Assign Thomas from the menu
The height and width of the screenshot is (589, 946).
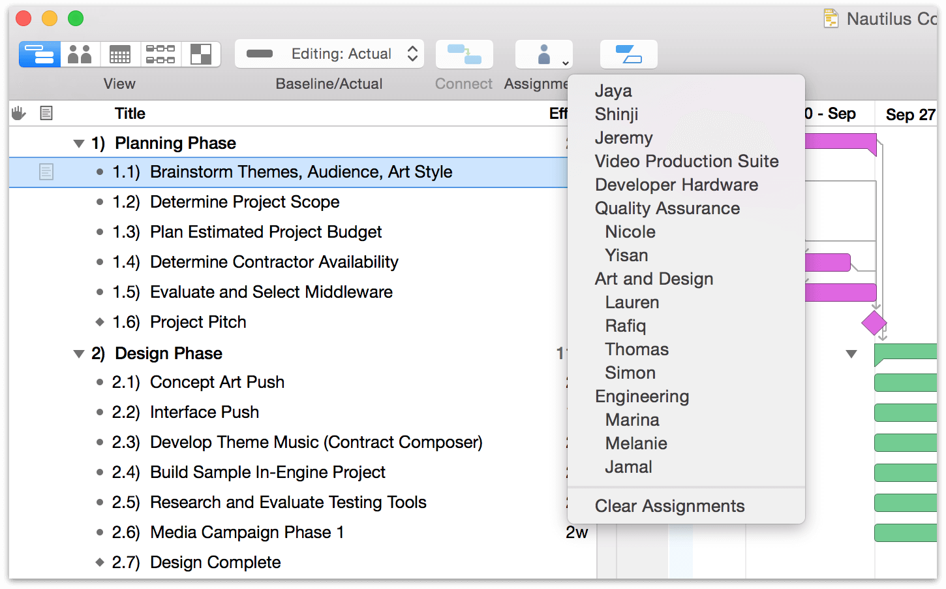point(686,349)
